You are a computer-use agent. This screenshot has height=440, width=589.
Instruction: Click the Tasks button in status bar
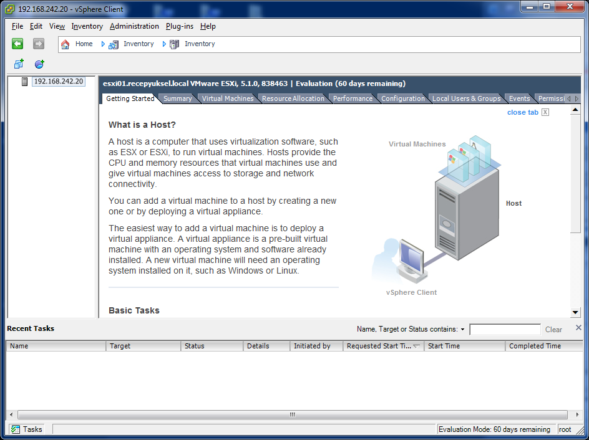pos(26,429)
